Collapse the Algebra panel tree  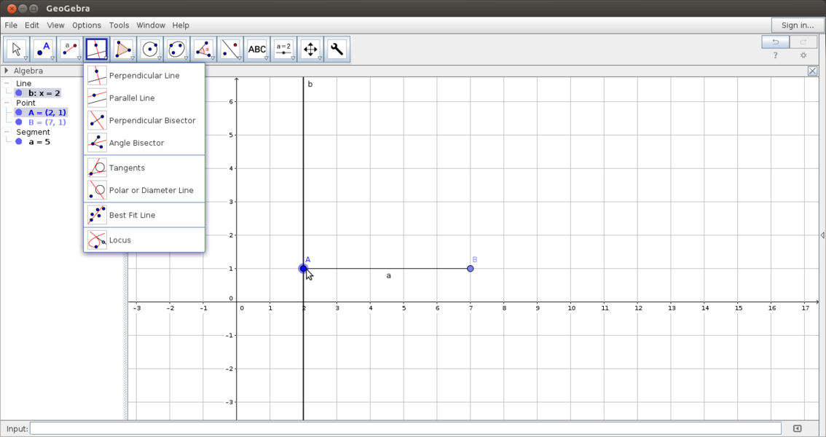pos(6,71)
